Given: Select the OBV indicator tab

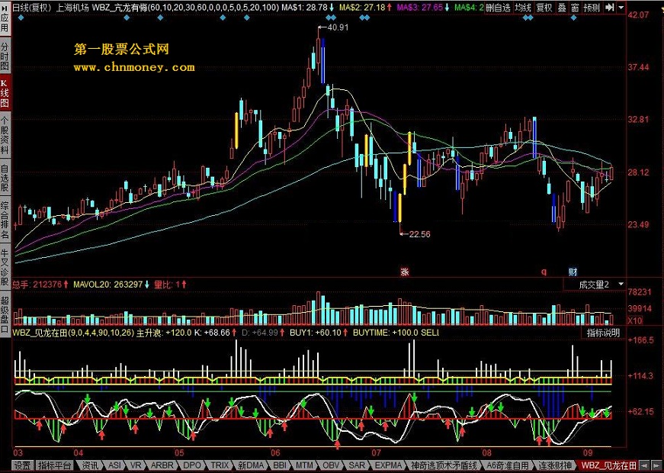Looking at the screenshot, I should [x=331, y=465].
